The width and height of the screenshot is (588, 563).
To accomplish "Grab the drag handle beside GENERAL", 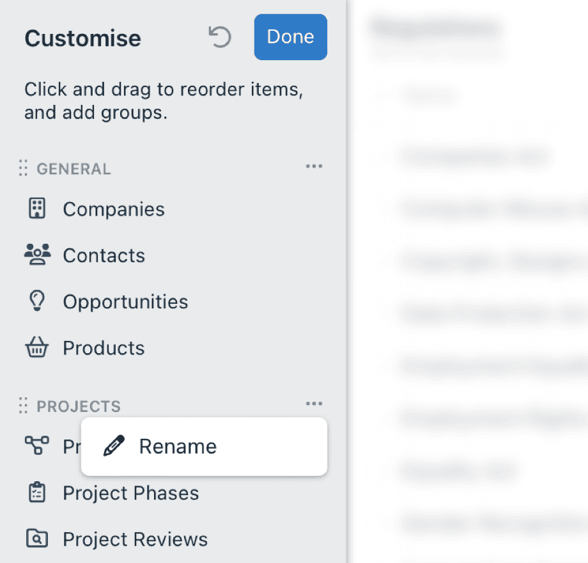I will (23, 168).
